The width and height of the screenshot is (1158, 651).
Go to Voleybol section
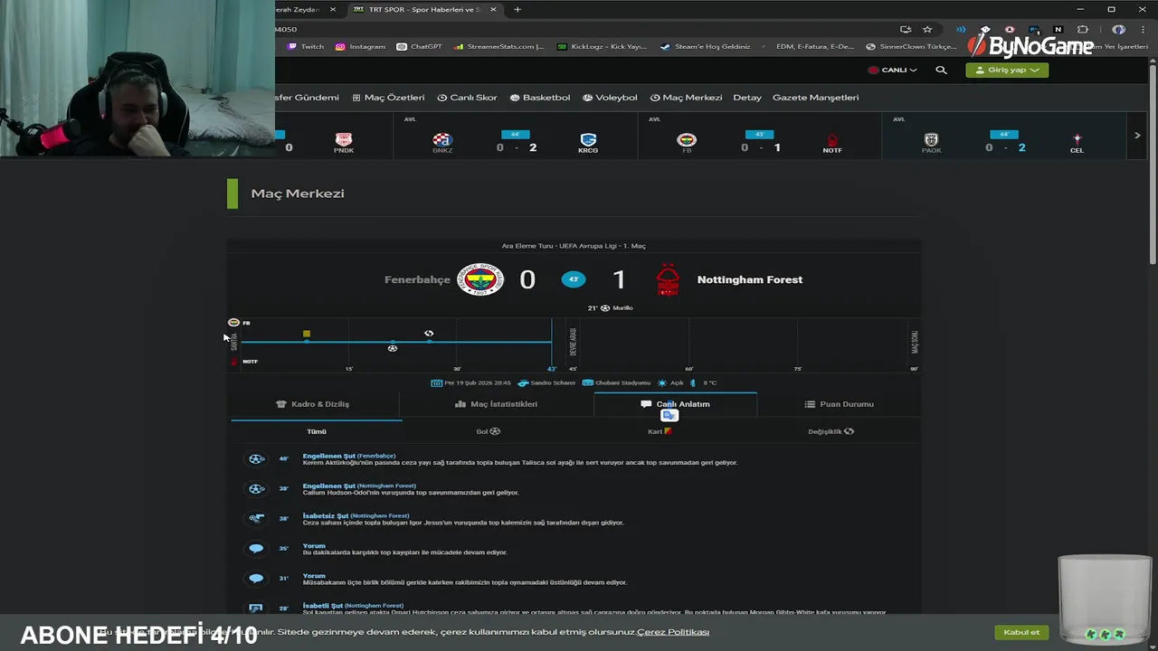pyautogui.click(x=610, y=98)
